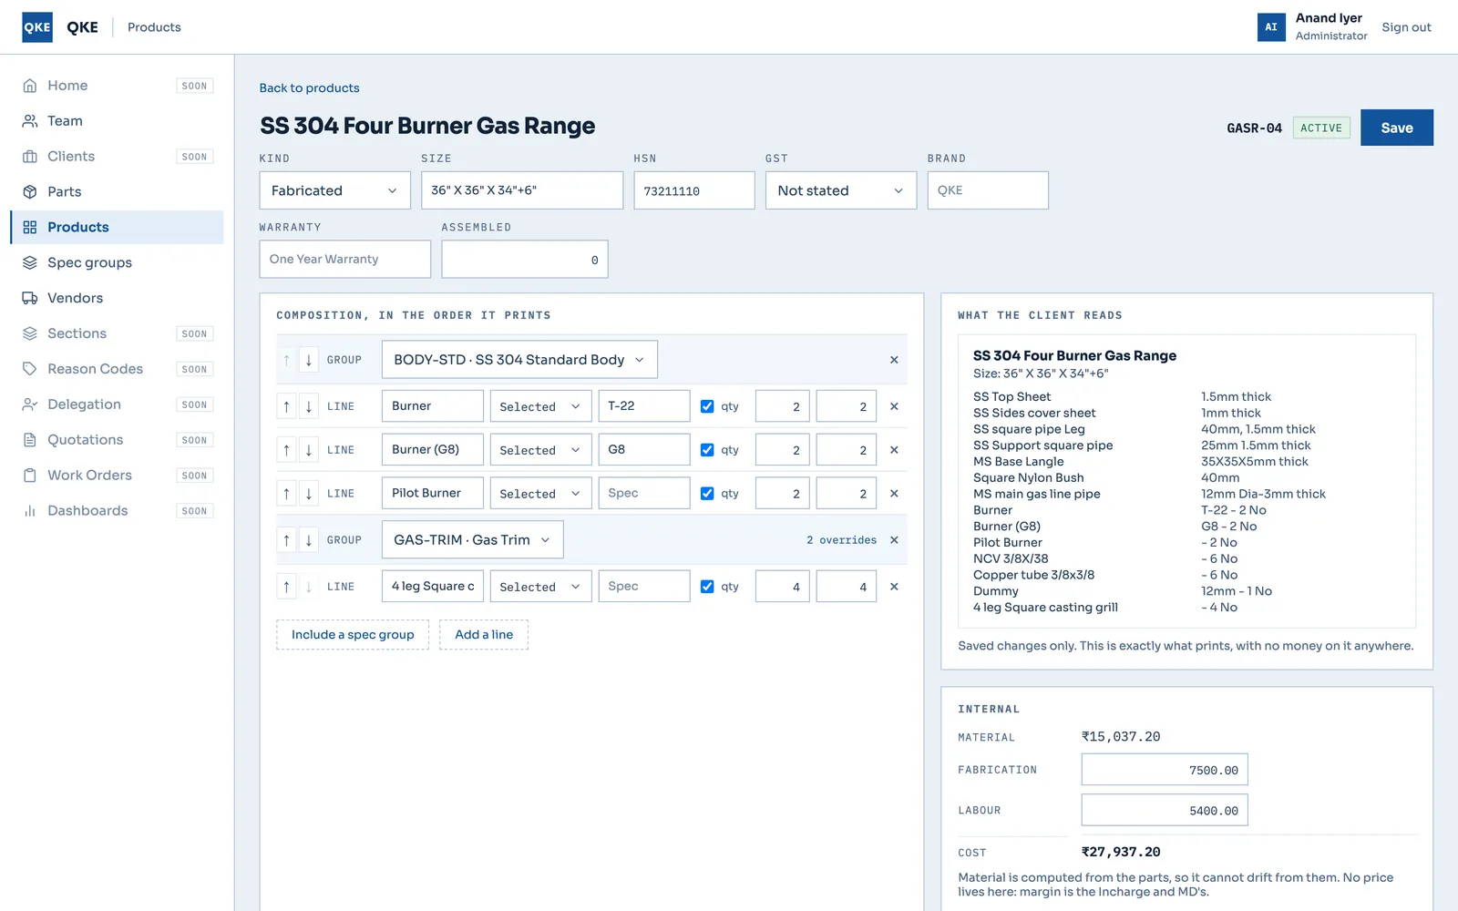Toggle qty checkbox on Burner (G8) line
This screenshot has height=911, width=1458.
pyautogui.click(x=707, y=450)
